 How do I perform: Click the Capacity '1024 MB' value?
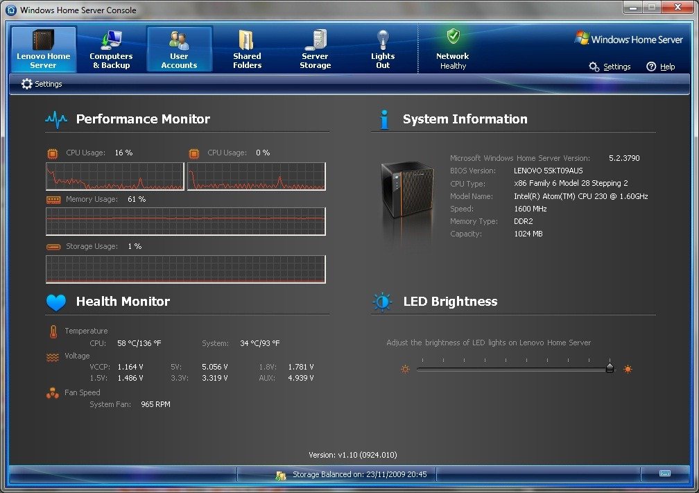click(x=528, y=234)
